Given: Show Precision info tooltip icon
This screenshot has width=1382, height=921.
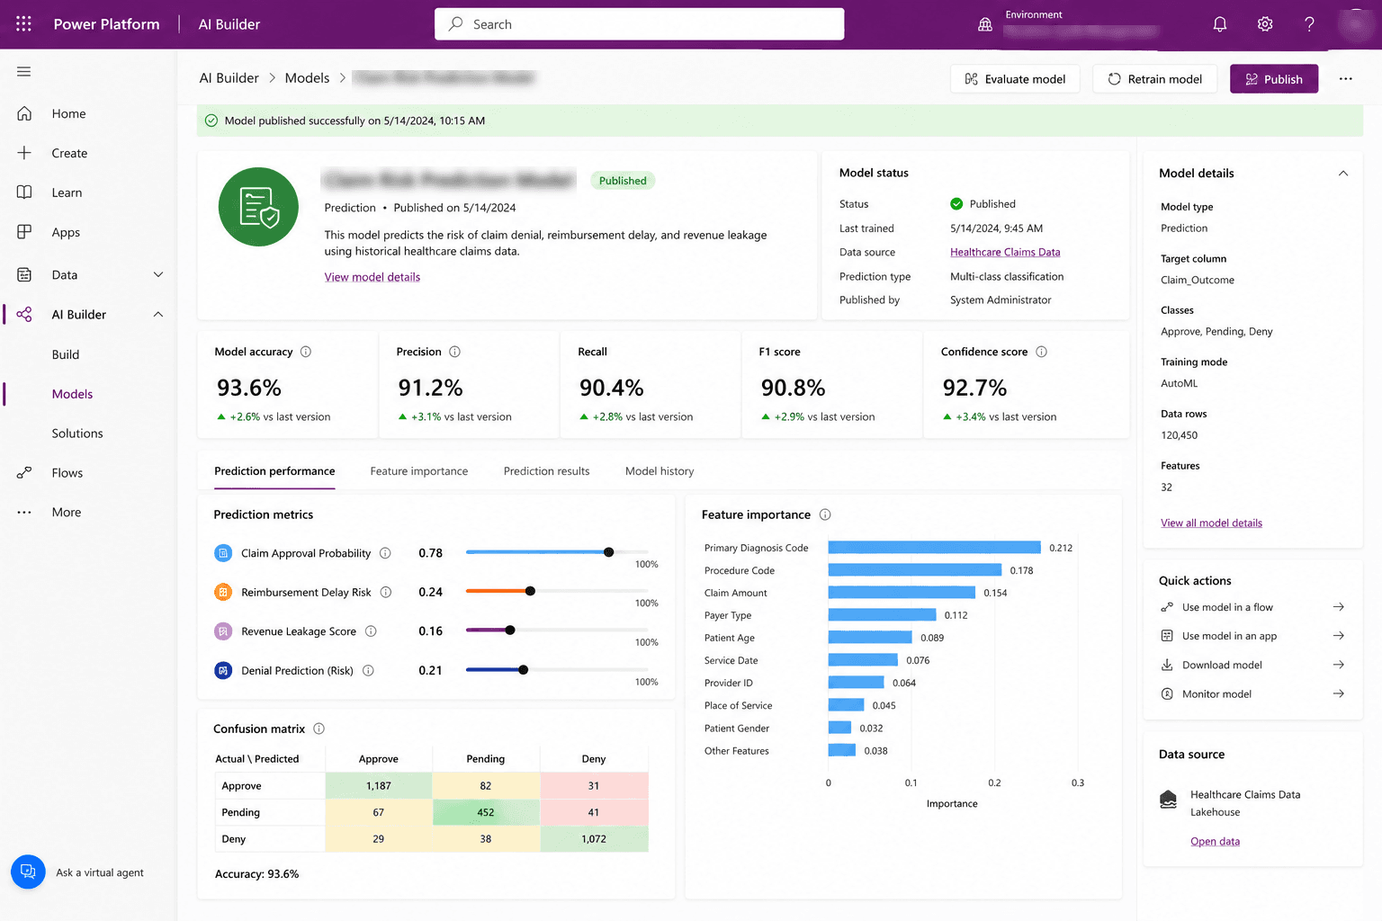Looking at the screenshot, I should pos(454,352).
